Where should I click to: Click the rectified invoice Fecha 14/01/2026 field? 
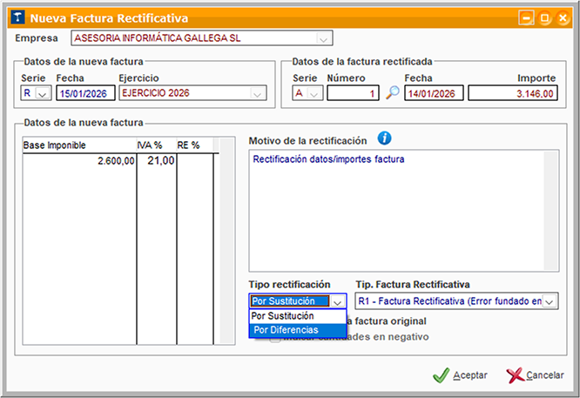pos(434,93)
